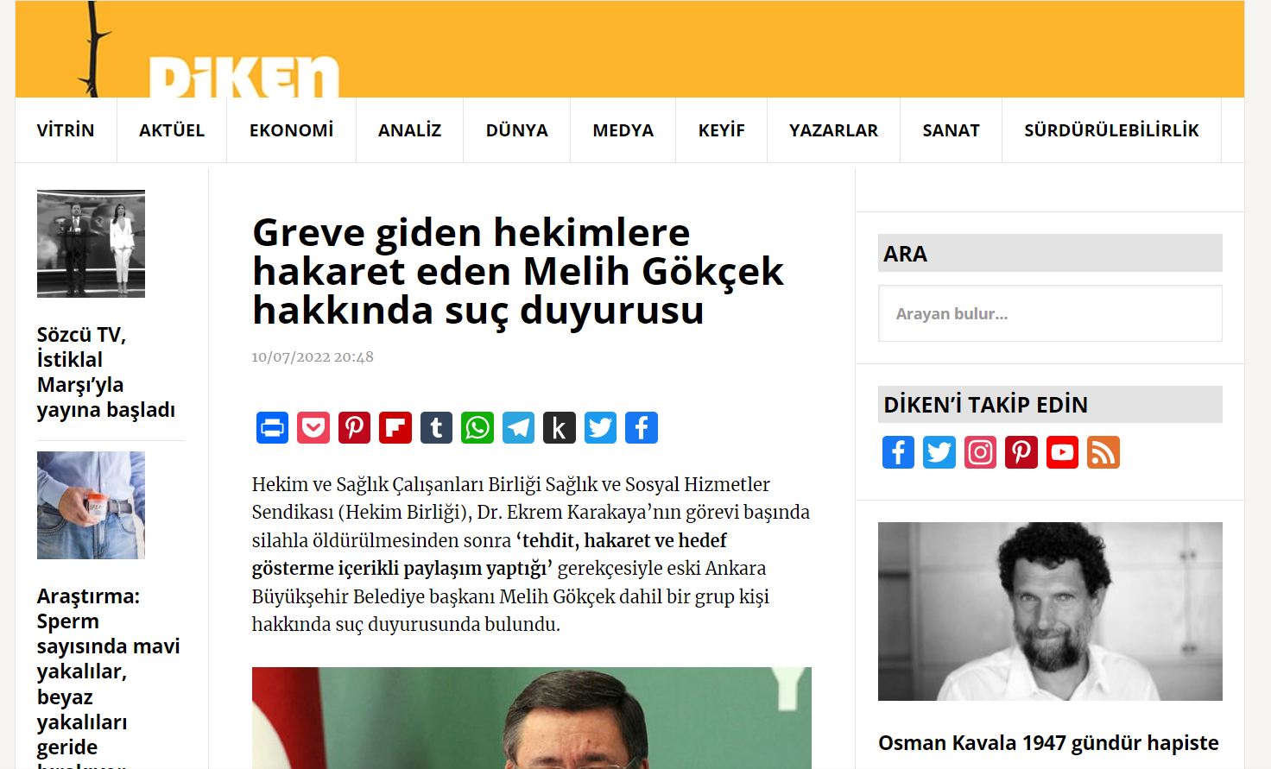Save article with Pocket icon

click(x=313, y=427)
